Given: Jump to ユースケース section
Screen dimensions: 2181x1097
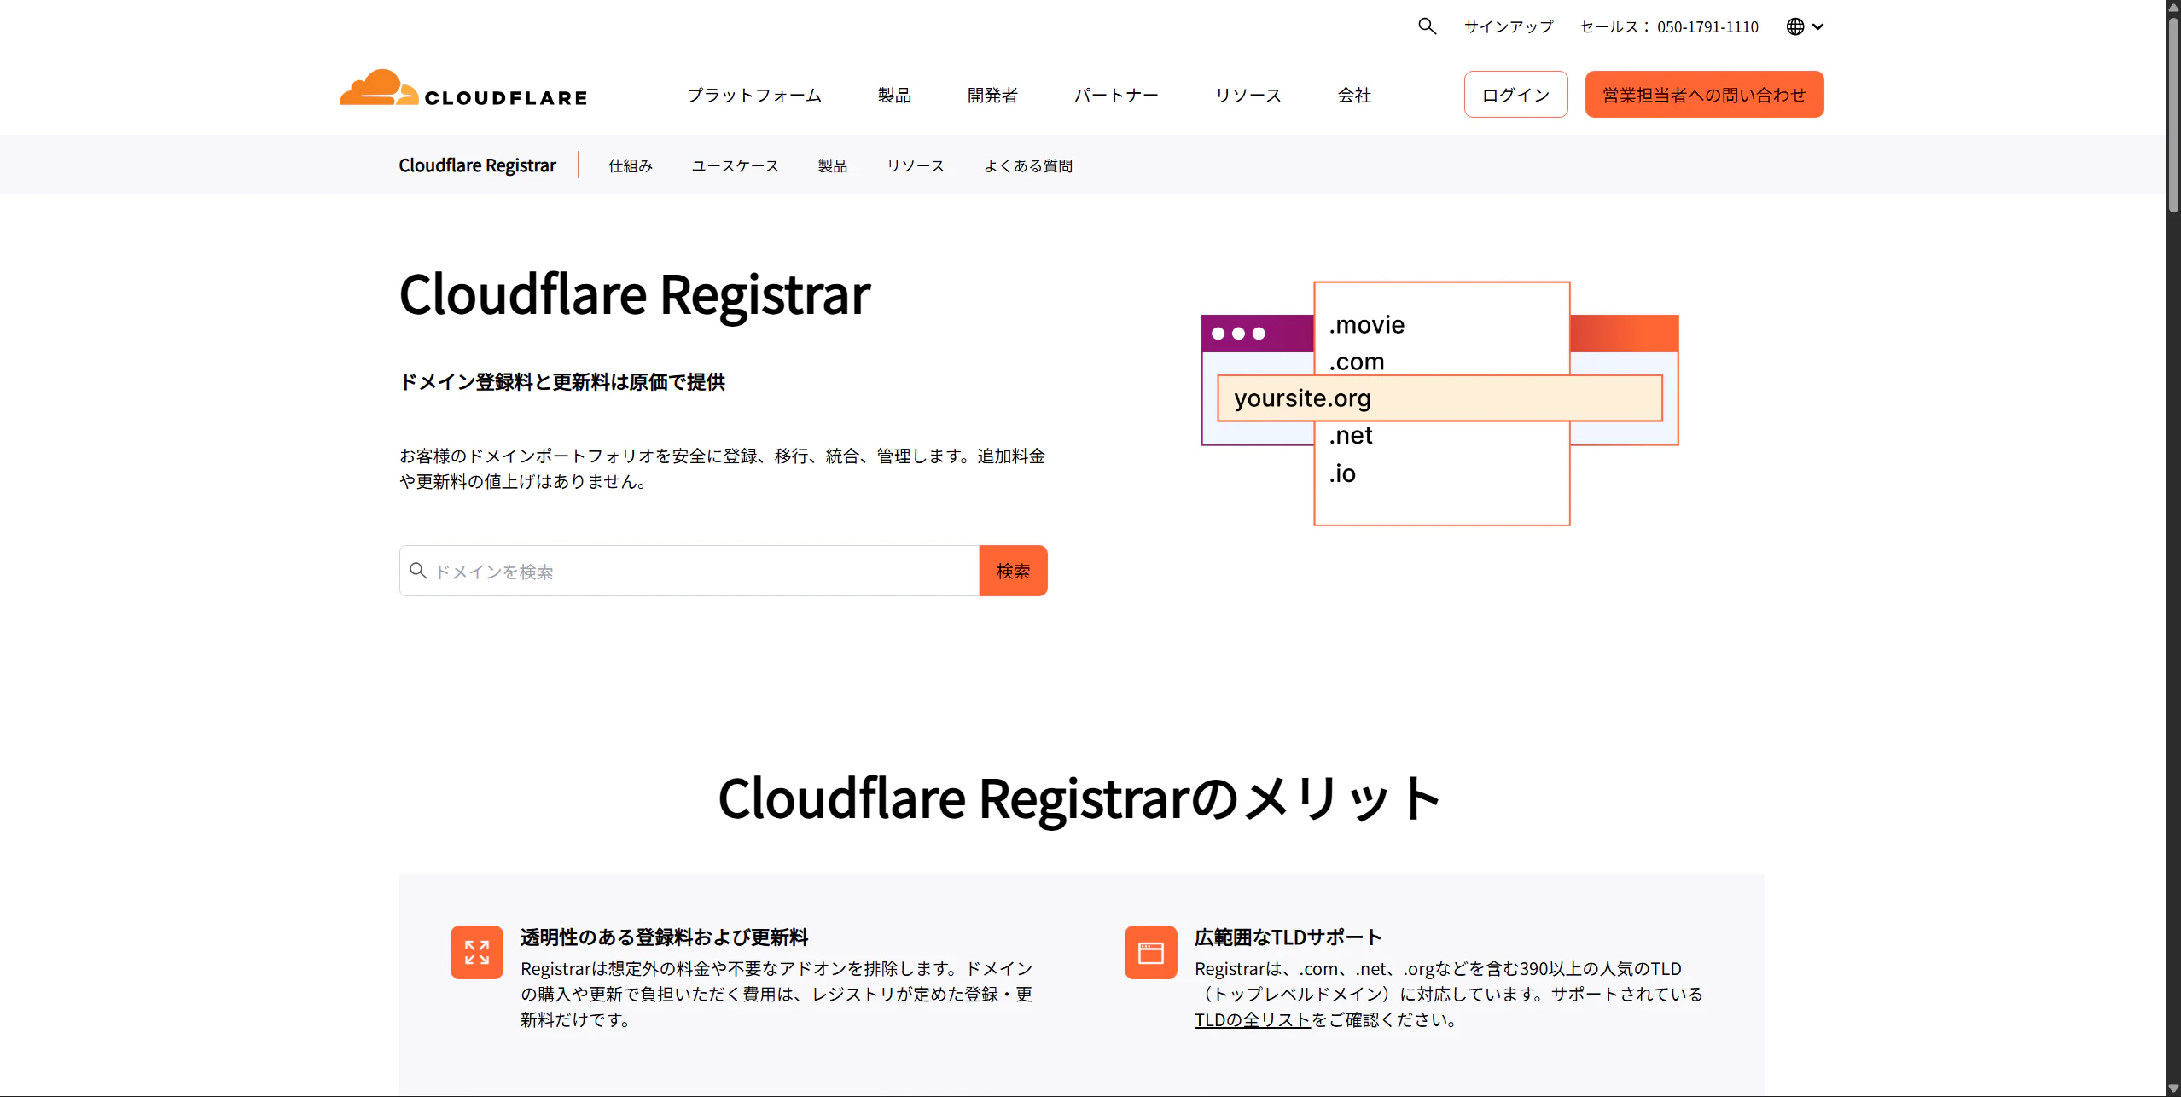Looking at the screenshot, I should [735, 165].
